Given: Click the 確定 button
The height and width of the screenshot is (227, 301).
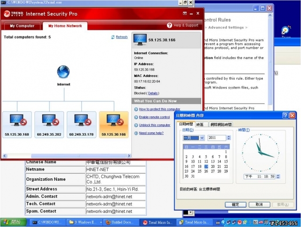Looking at the screenshot, I should (236, 204).
